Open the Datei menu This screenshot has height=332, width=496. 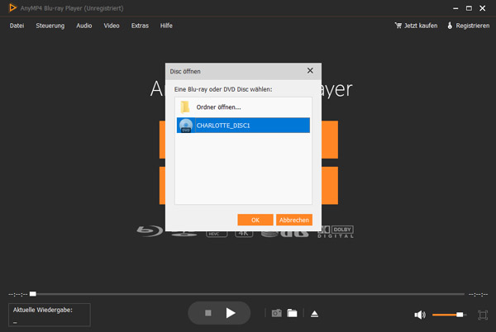tap(17, 26)
